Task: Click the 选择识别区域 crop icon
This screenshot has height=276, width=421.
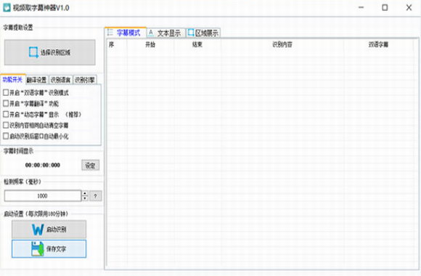Action: point(33,52)
